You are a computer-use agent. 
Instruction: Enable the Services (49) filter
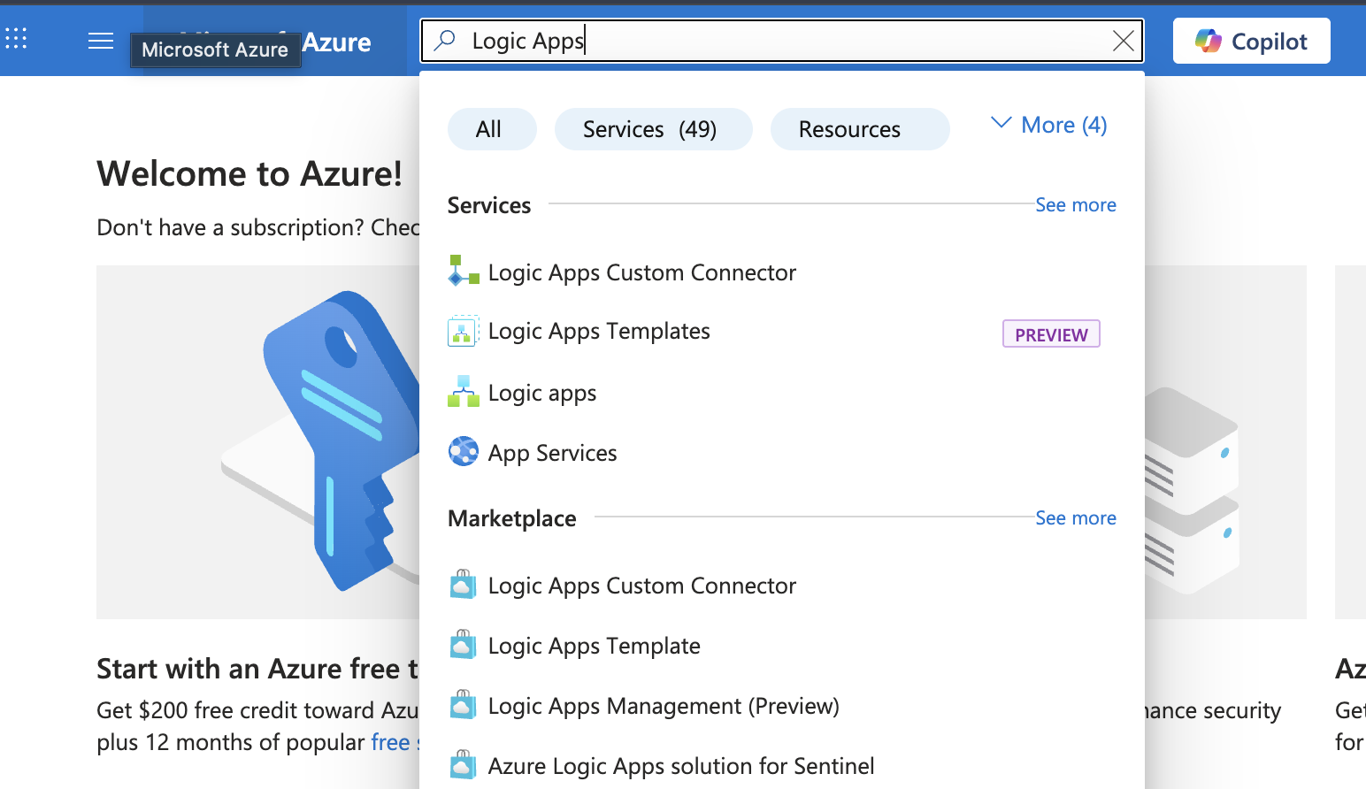[653, 128]
